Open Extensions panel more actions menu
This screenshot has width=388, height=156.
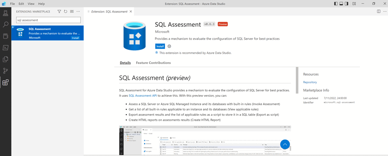(x=78, y=12)
